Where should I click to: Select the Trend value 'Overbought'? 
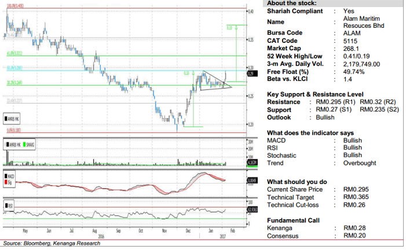pyautogui.click(x=360, y=163)
